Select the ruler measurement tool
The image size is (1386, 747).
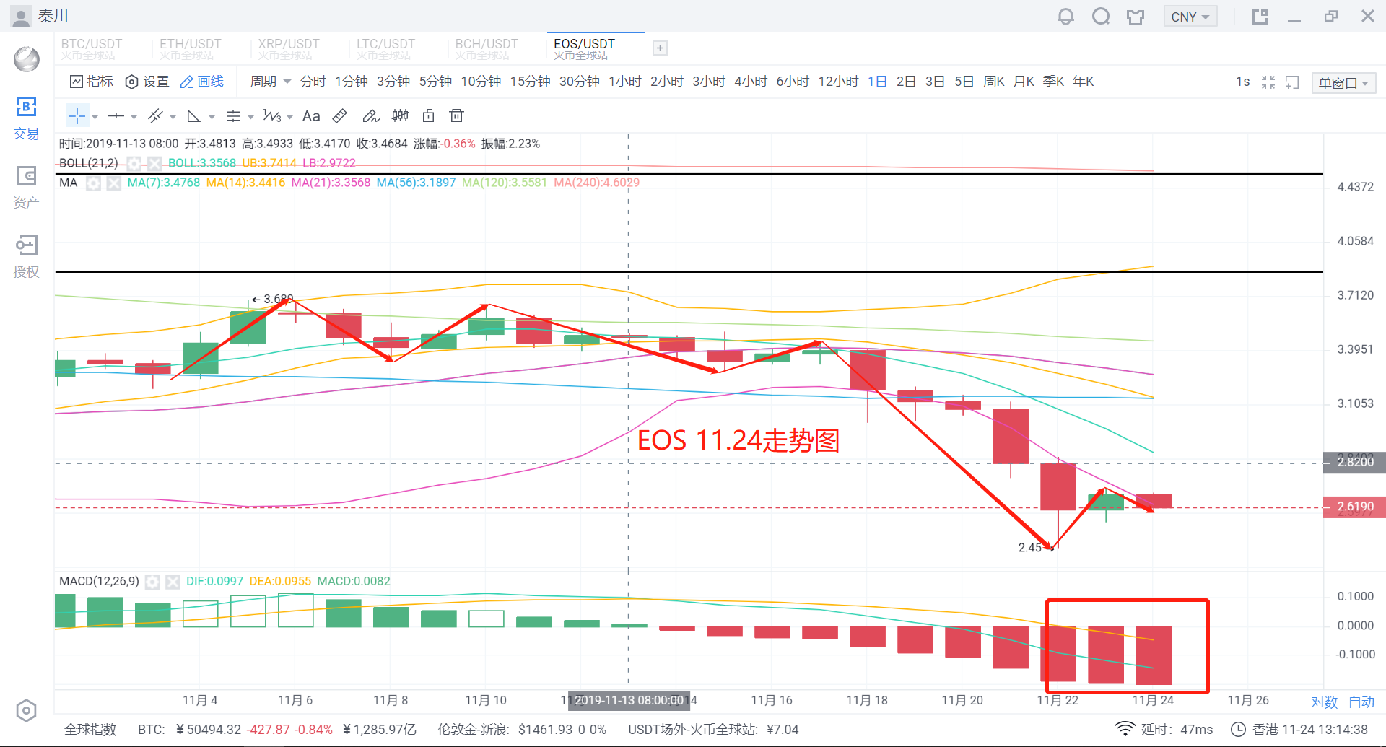(x=340, y=116)
